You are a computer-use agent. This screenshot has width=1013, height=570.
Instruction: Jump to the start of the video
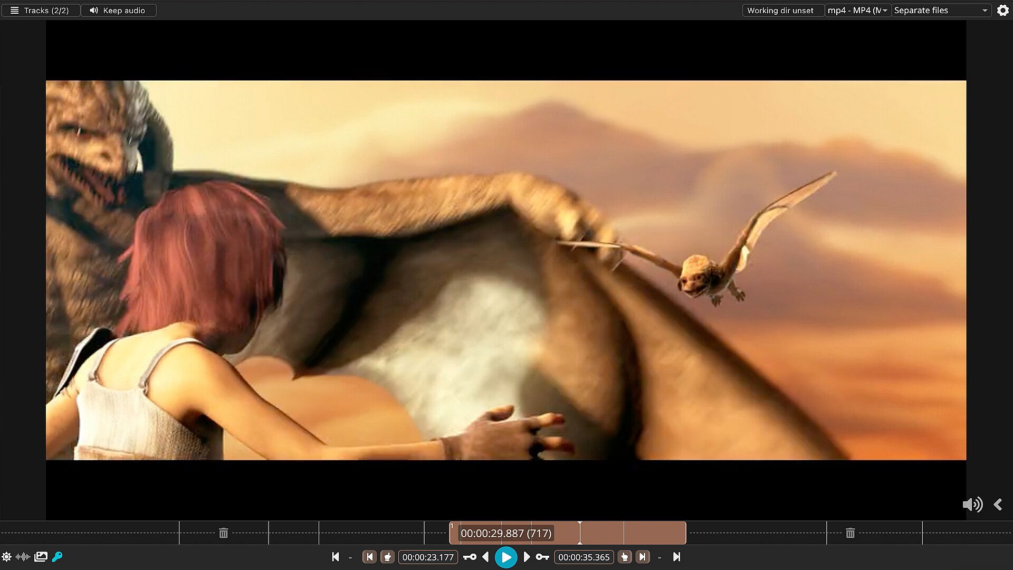coord(336,557)
